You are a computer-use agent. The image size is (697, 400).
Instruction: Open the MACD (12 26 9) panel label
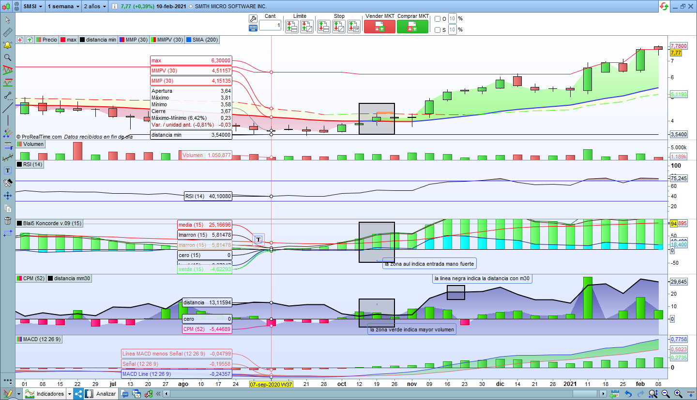[39, 340]
